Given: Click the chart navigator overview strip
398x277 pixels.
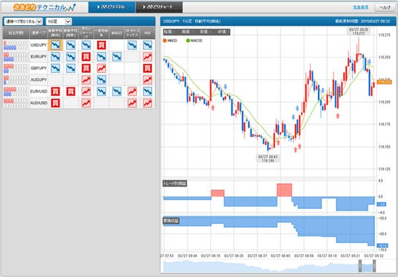Looking at the screenshot, I should 269,266.
